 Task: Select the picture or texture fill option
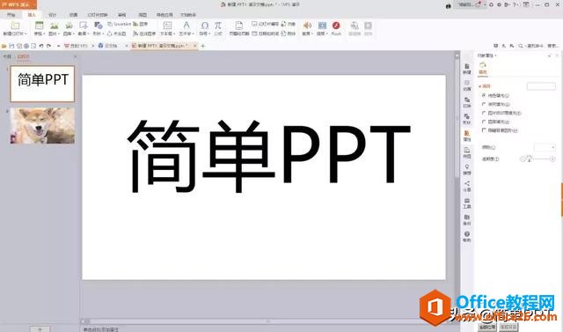[484, 113]
